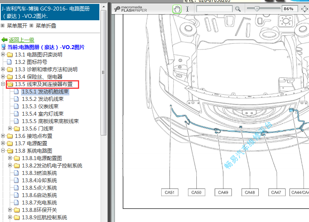The width and height of the screenshot is (309, 222).
Task: Click the page icon of 13.8.3燃油系统
Action: click(x=16, y=173)
